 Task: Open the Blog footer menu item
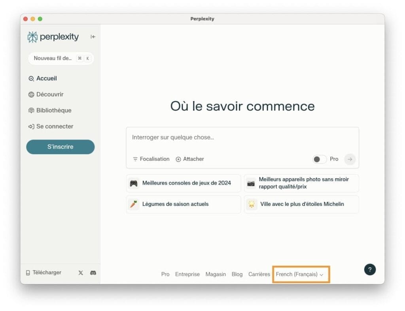click(x=237, y=274)
